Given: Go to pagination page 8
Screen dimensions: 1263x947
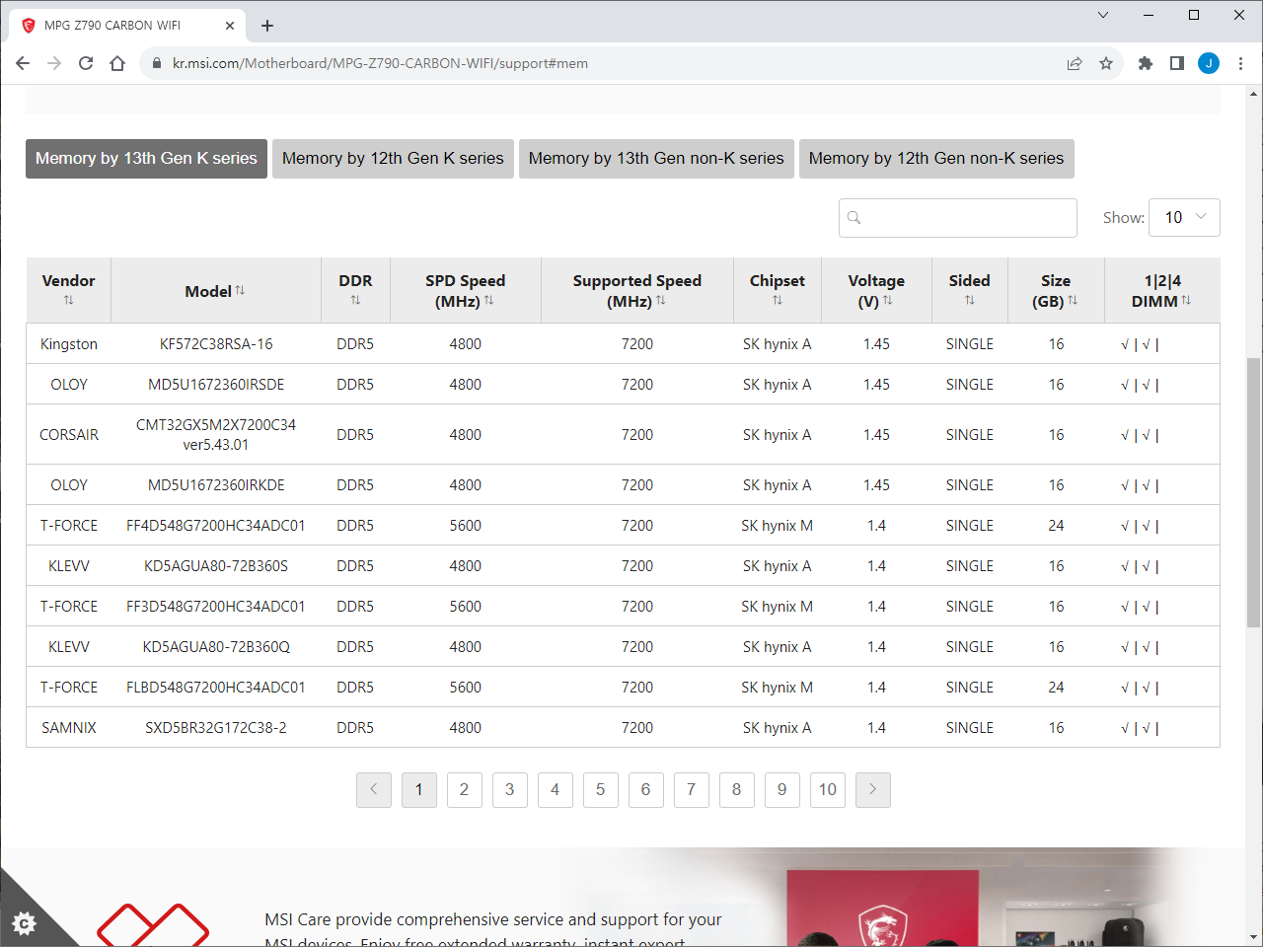Looking at the screenshot, I should point(737,789).
